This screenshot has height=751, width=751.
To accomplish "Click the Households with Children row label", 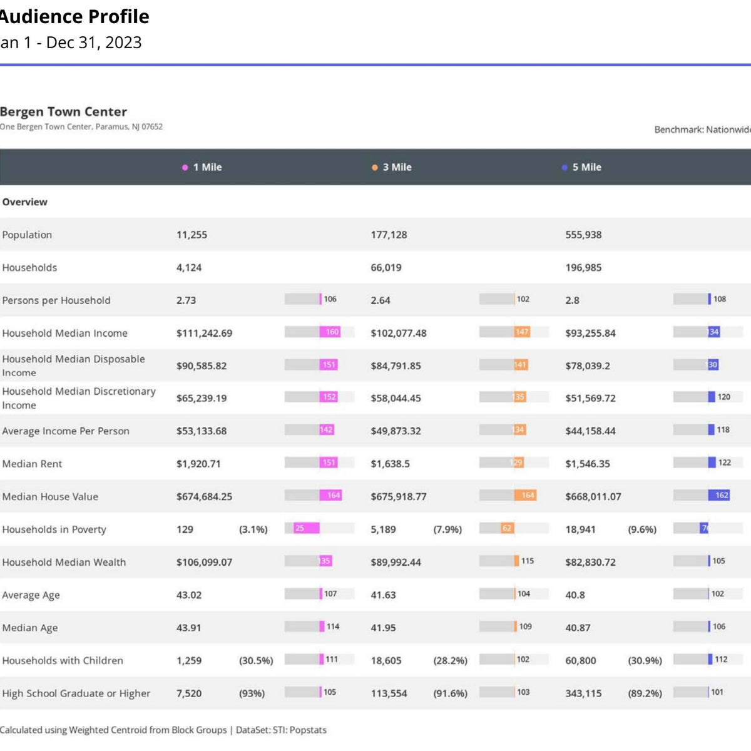I will pos(63,660).
